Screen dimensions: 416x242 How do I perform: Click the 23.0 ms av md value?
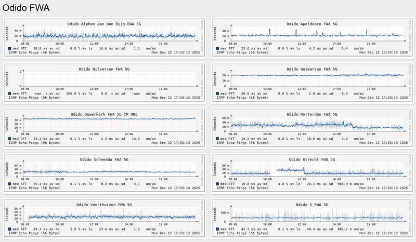254,48
